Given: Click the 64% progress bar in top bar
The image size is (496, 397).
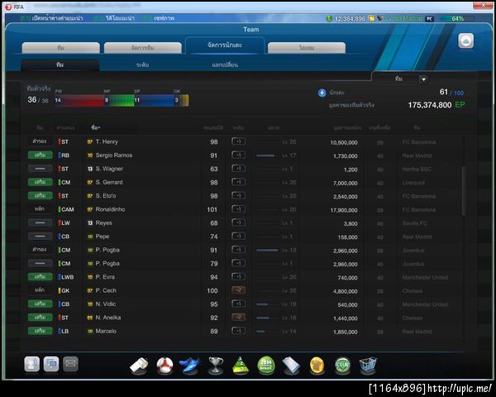Looking at the screenshot, I should 457,19.
